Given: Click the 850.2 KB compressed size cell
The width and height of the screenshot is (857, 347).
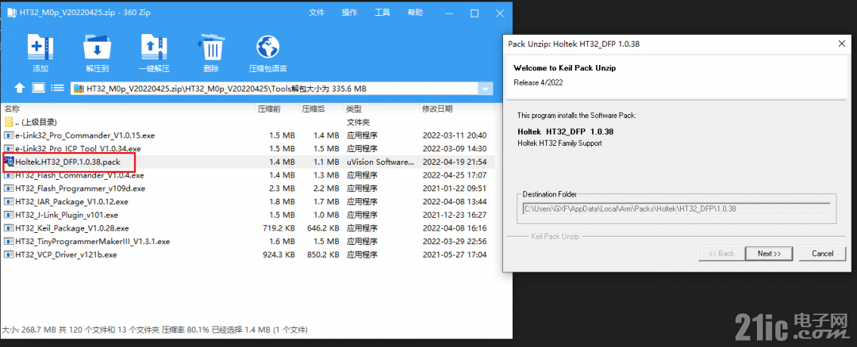Looking at the screenshot, I should (x=323, y=254).
